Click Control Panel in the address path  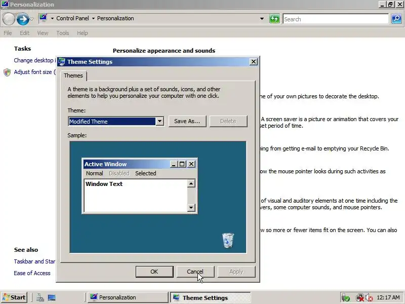tap(72, 18)
